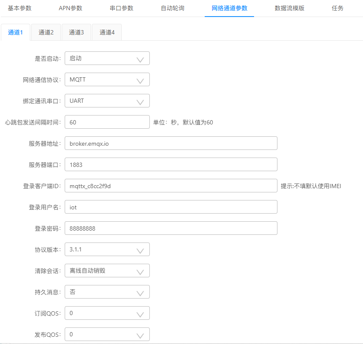Image resolution: width=363 pixels, height=344 pixels.
Task: Expand the 网络通信协议 MQTT dropdown
Action: pos(107,80)
